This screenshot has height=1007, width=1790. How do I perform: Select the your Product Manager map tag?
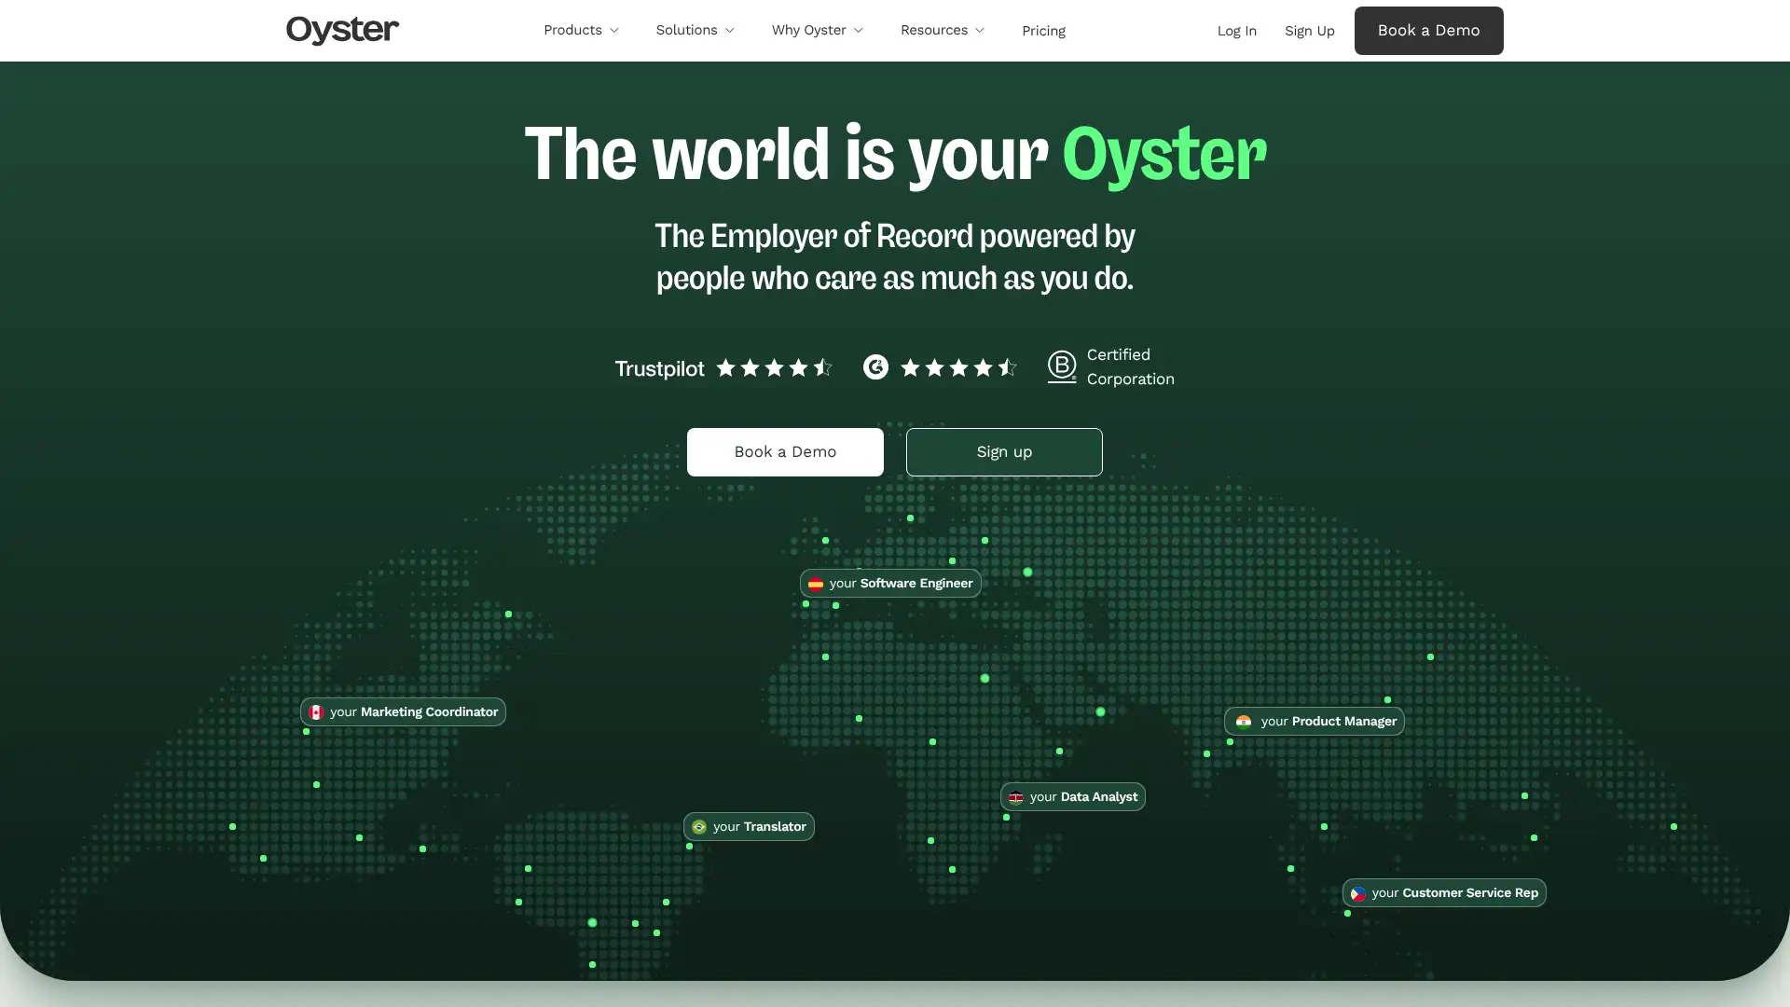click(x=1315, y=722)
